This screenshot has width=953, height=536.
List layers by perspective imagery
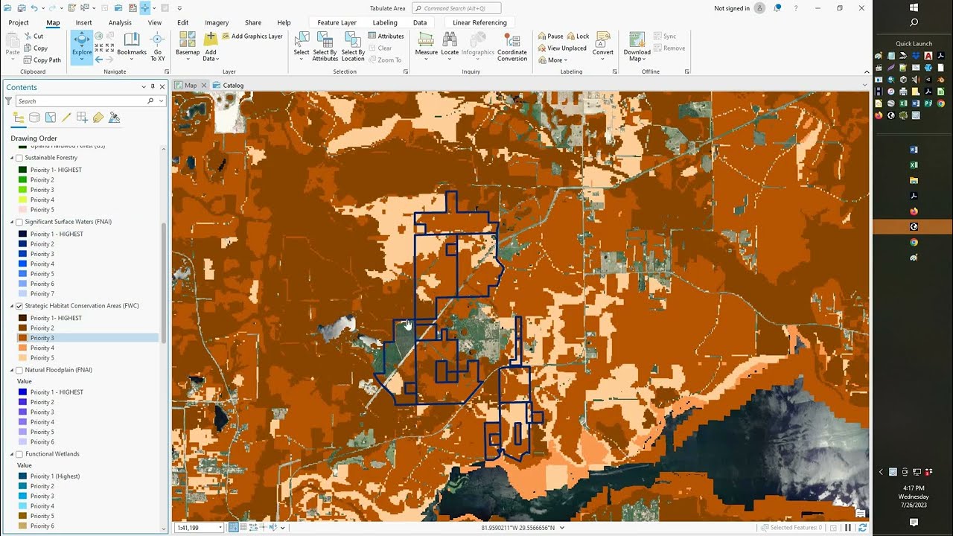pyautogui.click(x=114, y=118)
